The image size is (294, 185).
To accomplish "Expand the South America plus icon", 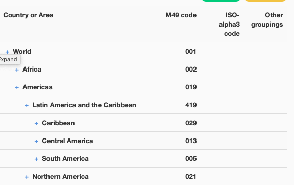I will tap(36, 159).
